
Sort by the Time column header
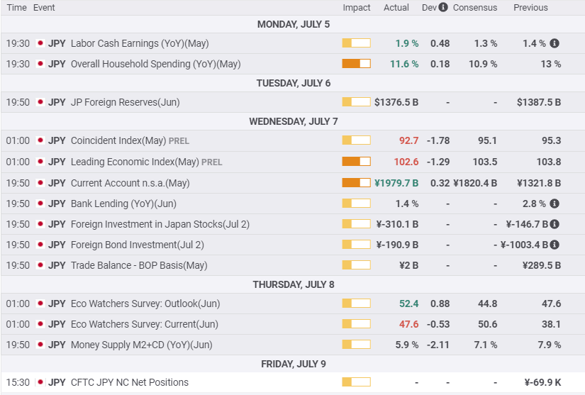(16, 7)
